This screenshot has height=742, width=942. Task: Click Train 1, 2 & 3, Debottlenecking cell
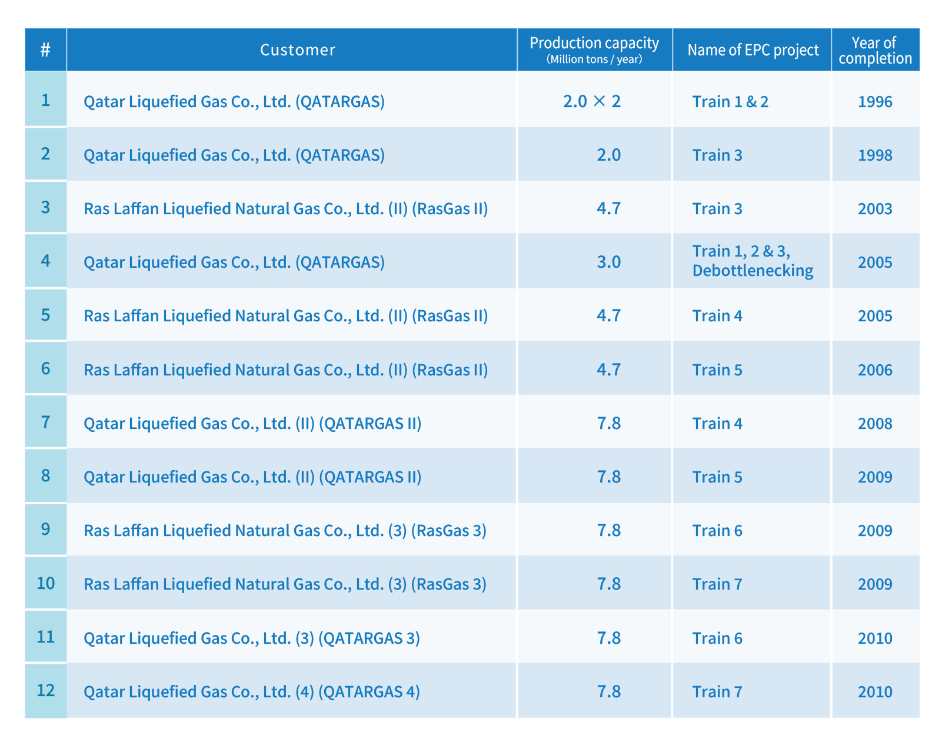tap(753, 261)
